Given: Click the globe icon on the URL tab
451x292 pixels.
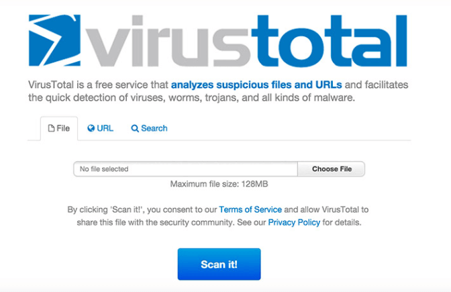Looking at the screenshot, I should 91,128.
